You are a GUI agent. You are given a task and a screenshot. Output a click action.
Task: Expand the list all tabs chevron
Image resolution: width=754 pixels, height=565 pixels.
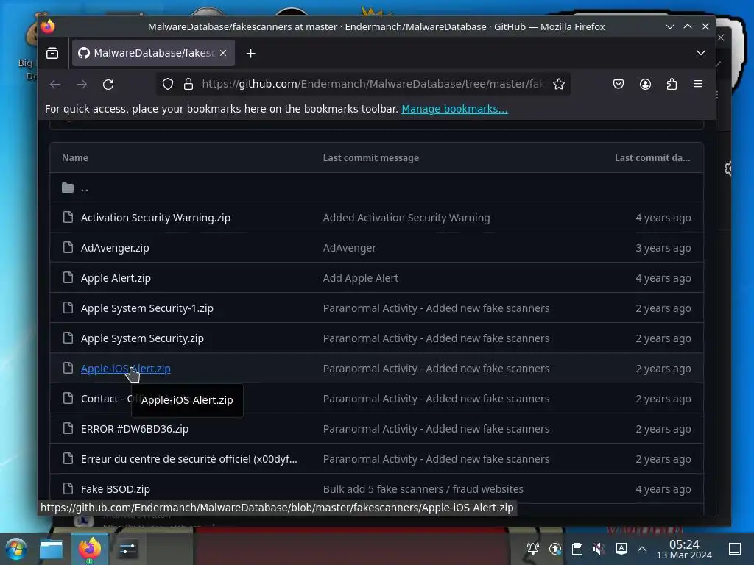click(701, 53)
